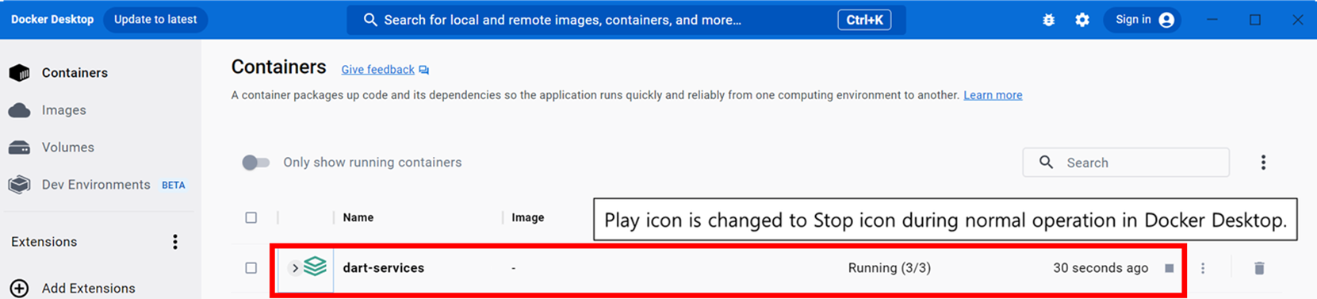1317x299 pixels.
Task: Check the select-all containers checkbox
Action: click(x=251, y=217)
